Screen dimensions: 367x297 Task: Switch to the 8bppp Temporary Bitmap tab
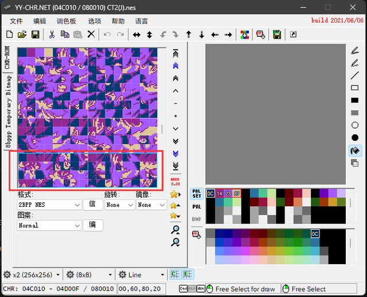[x=8, y=111]
